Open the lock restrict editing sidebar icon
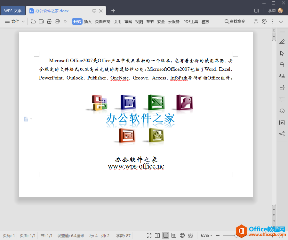This screenshot has width=288, height=240. 282,65
